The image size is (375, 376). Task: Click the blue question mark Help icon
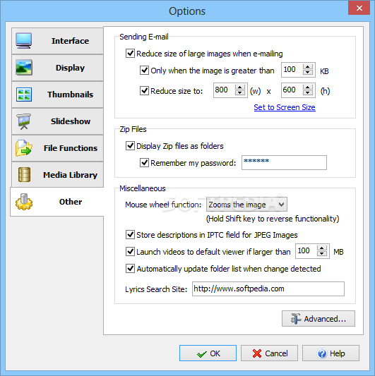[322, 353]
